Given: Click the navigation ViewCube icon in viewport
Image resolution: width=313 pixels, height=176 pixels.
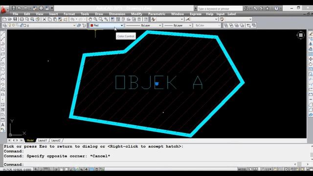Looking at the screenshot, I should pyautogui.click(x=301, y=35).
